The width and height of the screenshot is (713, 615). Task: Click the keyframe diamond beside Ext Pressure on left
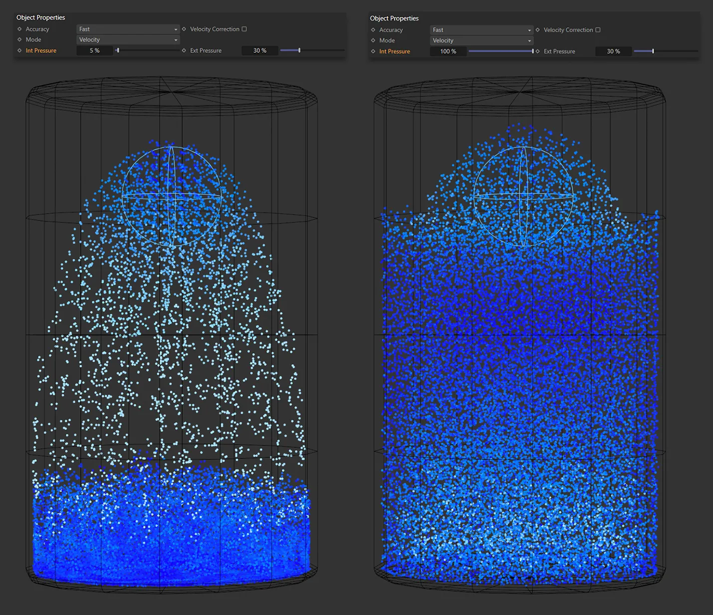tap(184, 50)
